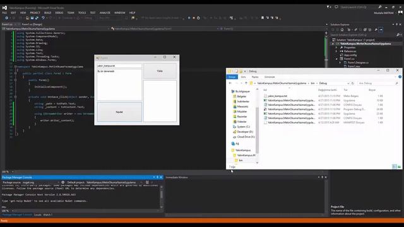Click the Yükle button in the Form1 window
Screen dimensions: 404x227
tap(160, 71)
